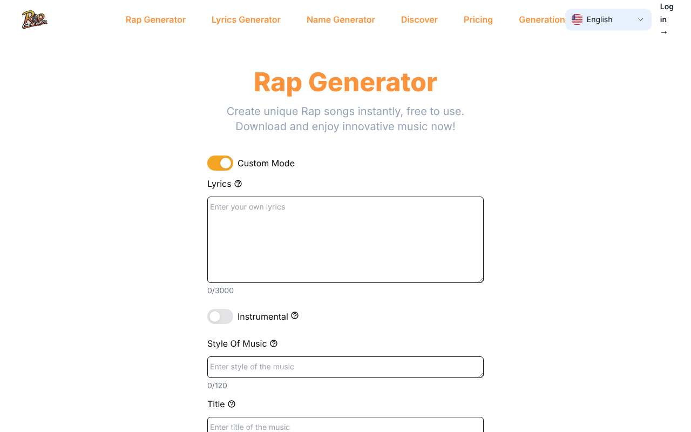
Task: Click the US flag icon in language selector
Action: tap(577, 19)
